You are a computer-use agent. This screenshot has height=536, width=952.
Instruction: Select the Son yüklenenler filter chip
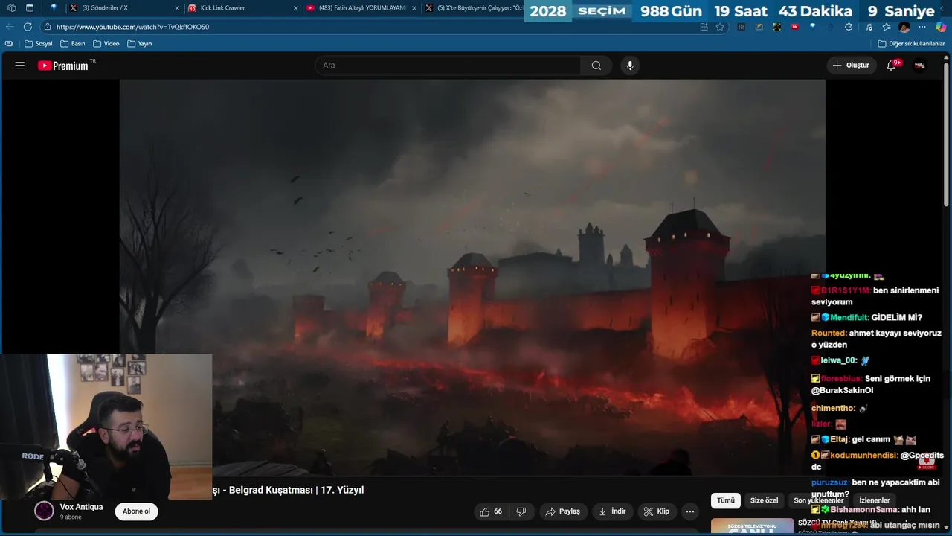point(818,500)
